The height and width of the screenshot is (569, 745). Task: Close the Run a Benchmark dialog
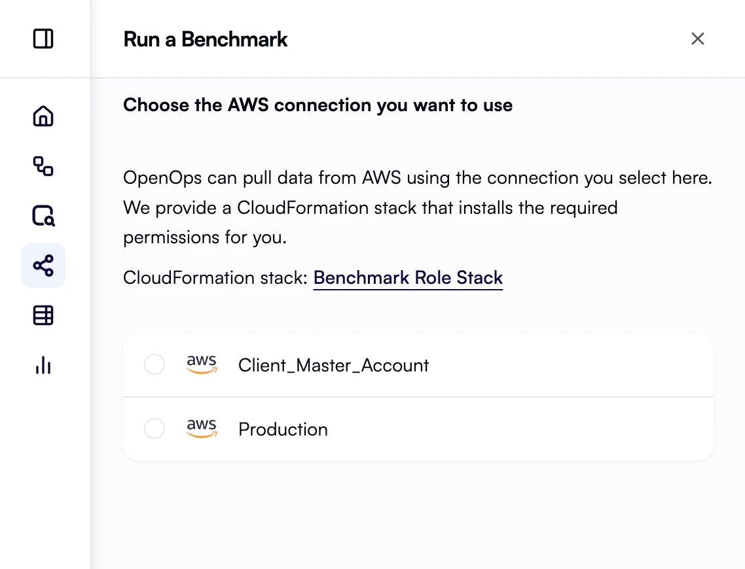[x=697, y=39]
